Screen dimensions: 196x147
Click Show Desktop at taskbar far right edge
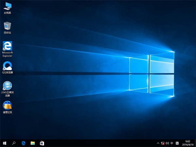[195, 143]
